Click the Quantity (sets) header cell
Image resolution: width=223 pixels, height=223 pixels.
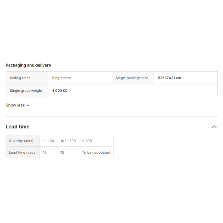point(21,141)
